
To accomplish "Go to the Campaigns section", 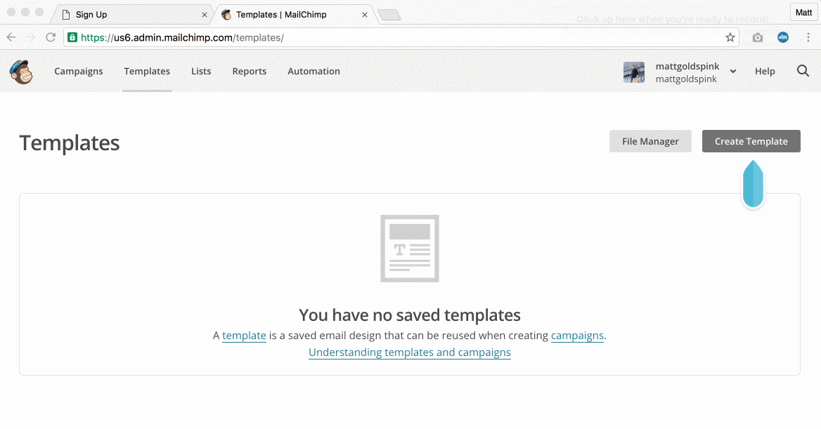I will pos(78,71).
